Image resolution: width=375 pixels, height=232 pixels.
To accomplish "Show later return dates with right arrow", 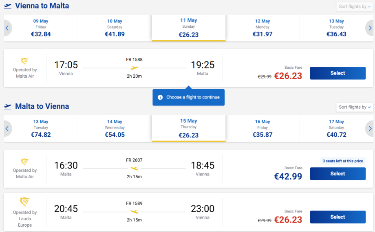I will 370,129.
